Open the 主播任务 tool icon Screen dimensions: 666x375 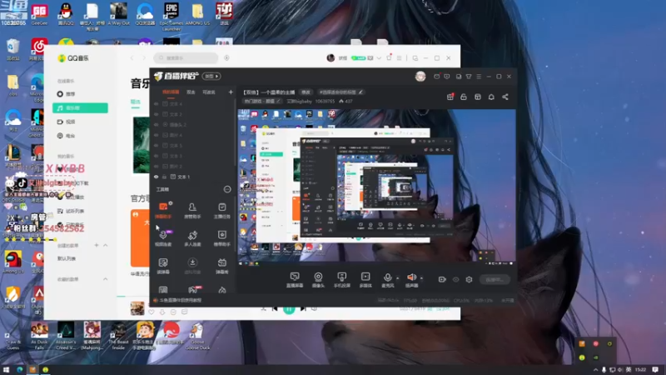click(x=221, y=210)
